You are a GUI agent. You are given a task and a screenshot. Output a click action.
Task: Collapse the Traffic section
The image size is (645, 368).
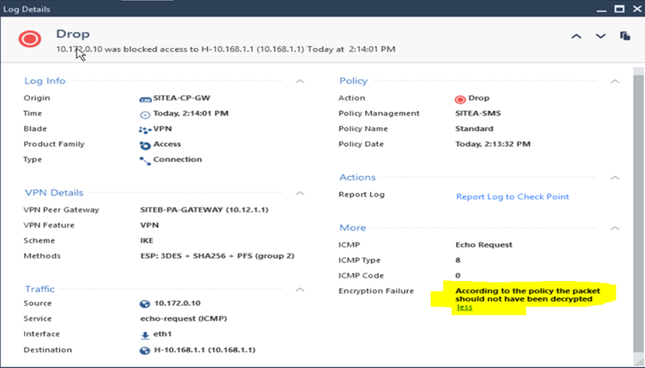(299, 289)
